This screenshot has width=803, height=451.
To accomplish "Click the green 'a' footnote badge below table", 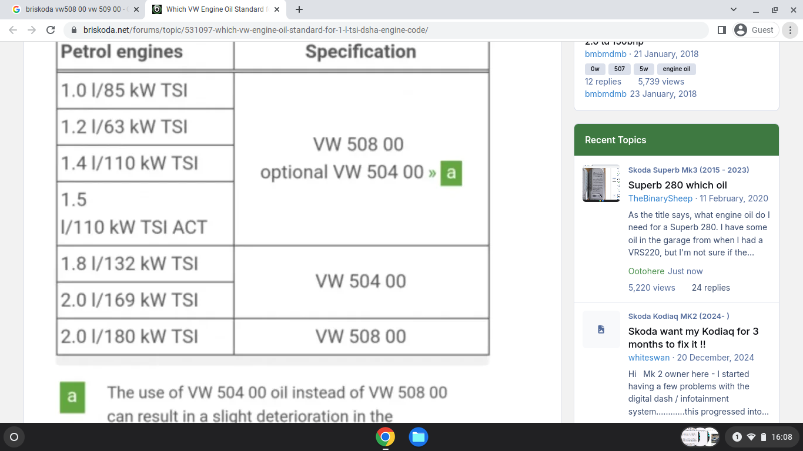I will point(72,397).
